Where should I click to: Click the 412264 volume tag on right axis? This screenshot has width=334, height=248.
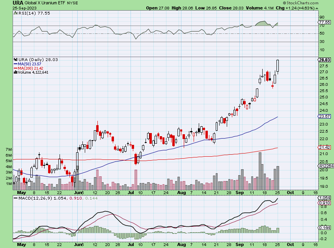[326, 166]
